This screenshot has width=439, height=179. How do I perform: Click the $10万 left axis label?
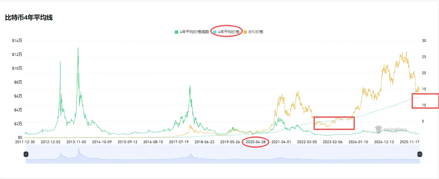tap(17, 68)
